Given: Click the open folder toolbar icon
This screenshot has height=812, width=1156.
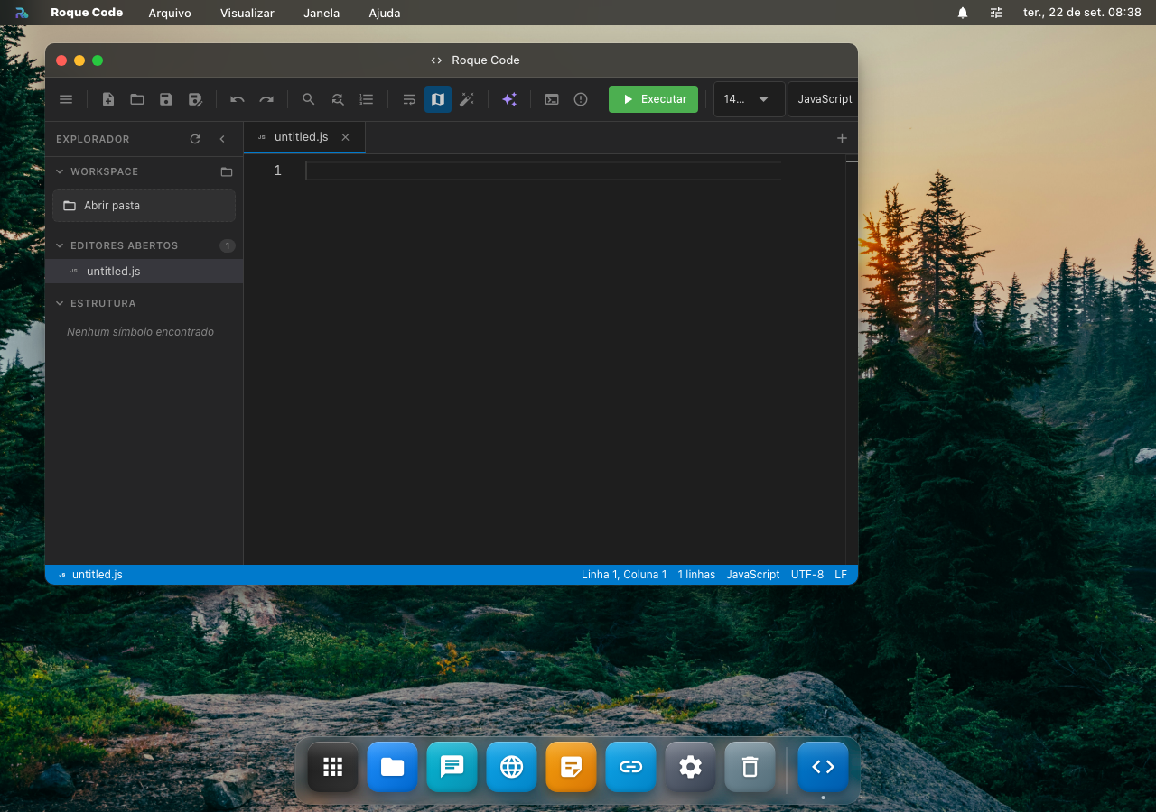Looking at the screenshot, I should (137, 99).
